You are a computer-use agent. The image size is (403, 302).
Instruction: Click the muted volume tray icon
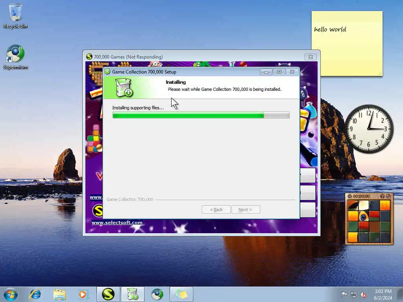tap(363, 295)
